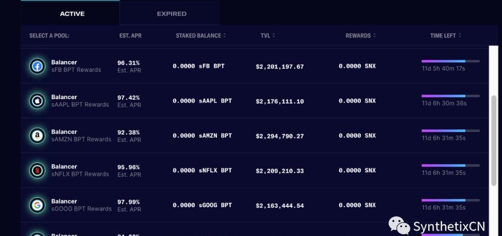Screen dimensions: 502x236
Task: Sort by Staked Balance column arrows
Action: (225, 35)
